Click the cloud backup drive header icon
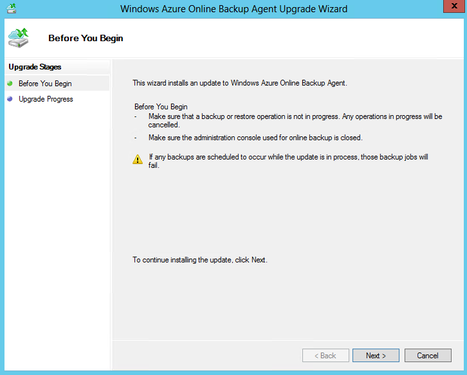The width and height of the screenshot is (467, 375). pyautogui.click(x=19, y=37)
